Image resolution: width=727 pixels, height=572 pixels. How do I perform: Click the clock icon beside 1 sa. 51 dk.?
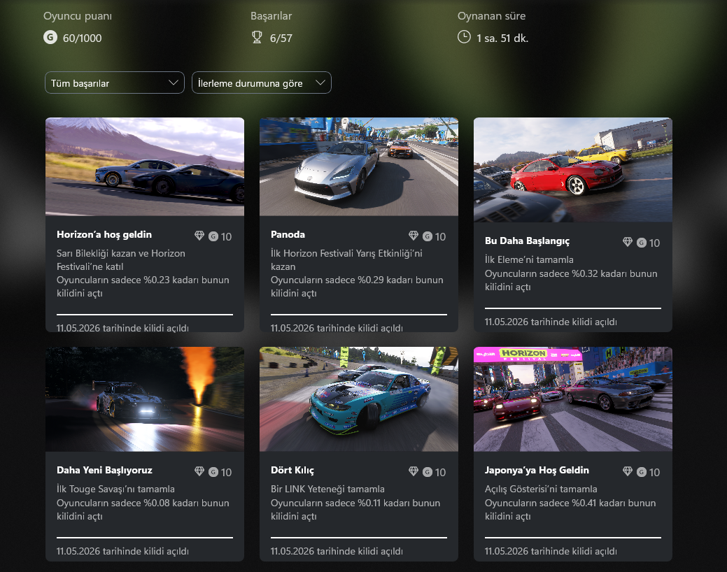click(x=464, y=37)
